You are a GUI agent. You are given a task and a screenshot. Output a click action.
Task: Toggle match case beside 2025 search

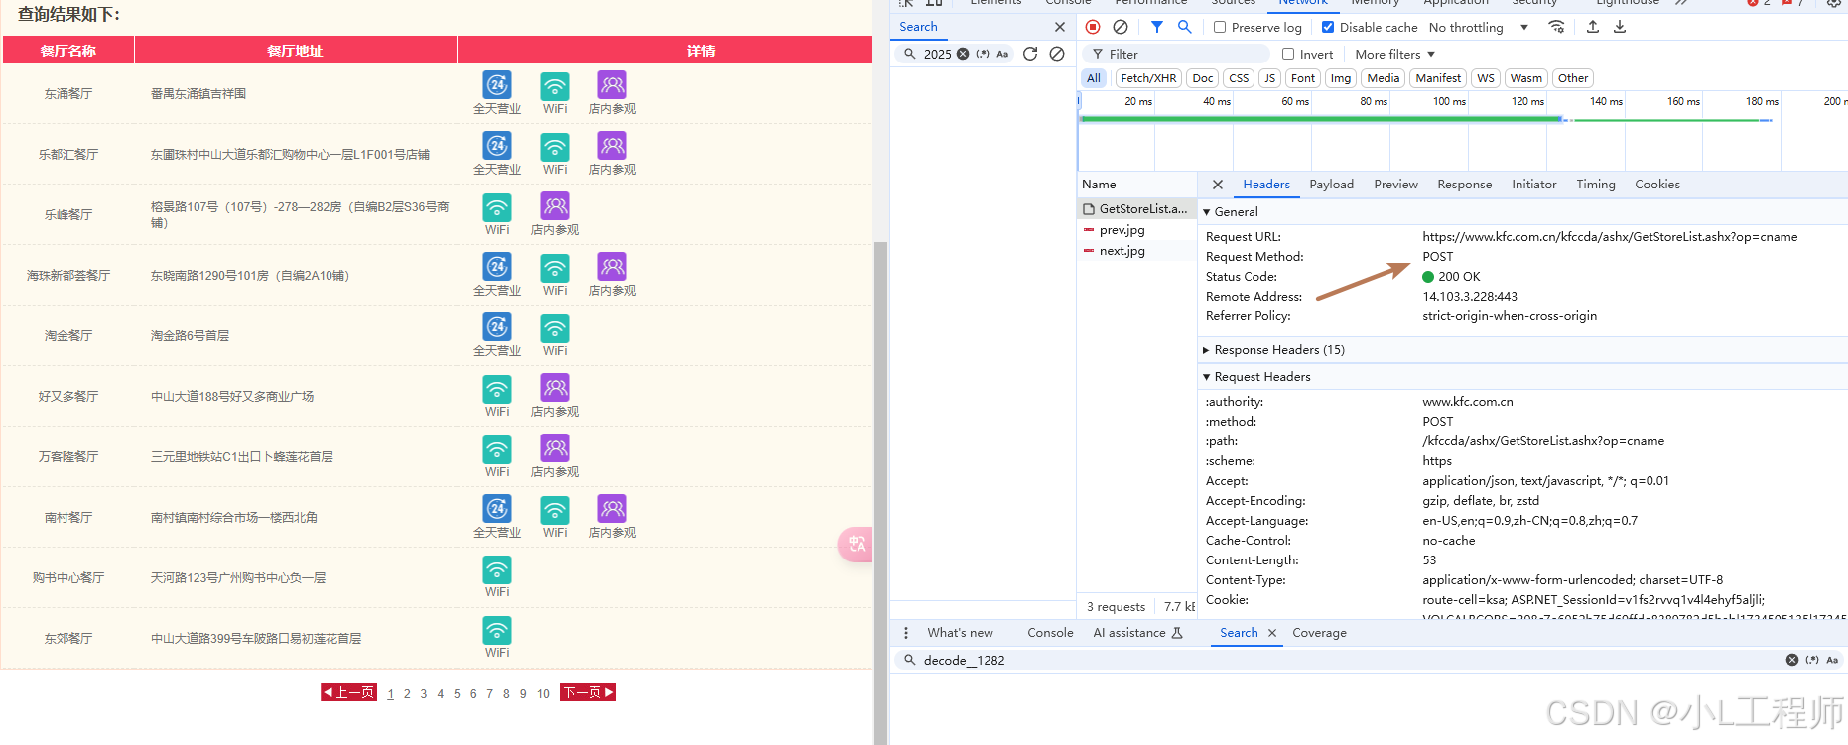coord(1002,54)
